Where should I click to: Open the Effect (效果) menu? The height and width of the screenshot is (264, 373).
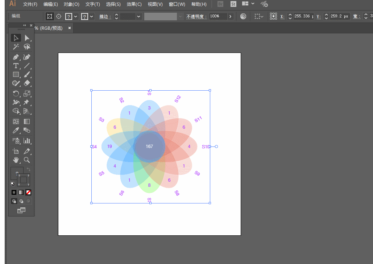point(134,4)
